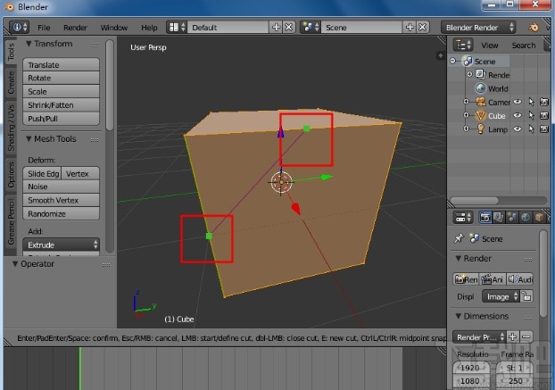Click the Lamp icon in outliner
Image resolution: width=555 pixels, height=390 pixels.
coord(480,129)
